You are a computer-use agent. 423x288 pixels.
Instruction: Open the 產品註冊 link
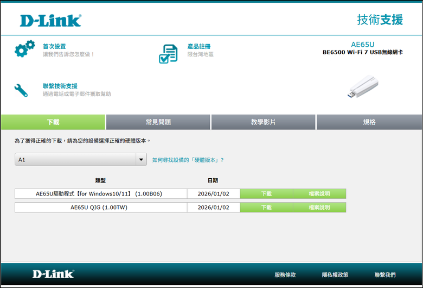pyautogui.click(x=199, y=46)
